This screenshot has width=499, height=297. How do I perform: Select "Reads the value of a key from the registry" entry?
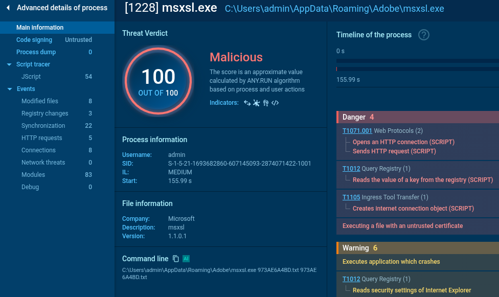tap(423, 180)
